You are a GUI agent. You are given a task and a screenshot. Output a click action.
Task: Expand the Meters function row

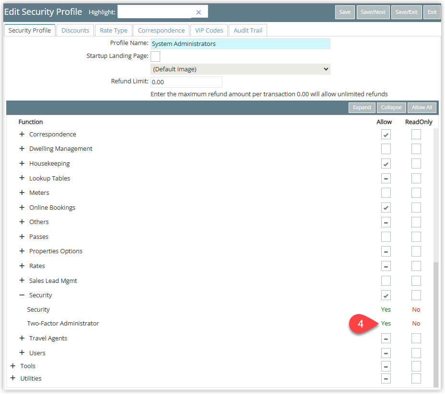22,193
